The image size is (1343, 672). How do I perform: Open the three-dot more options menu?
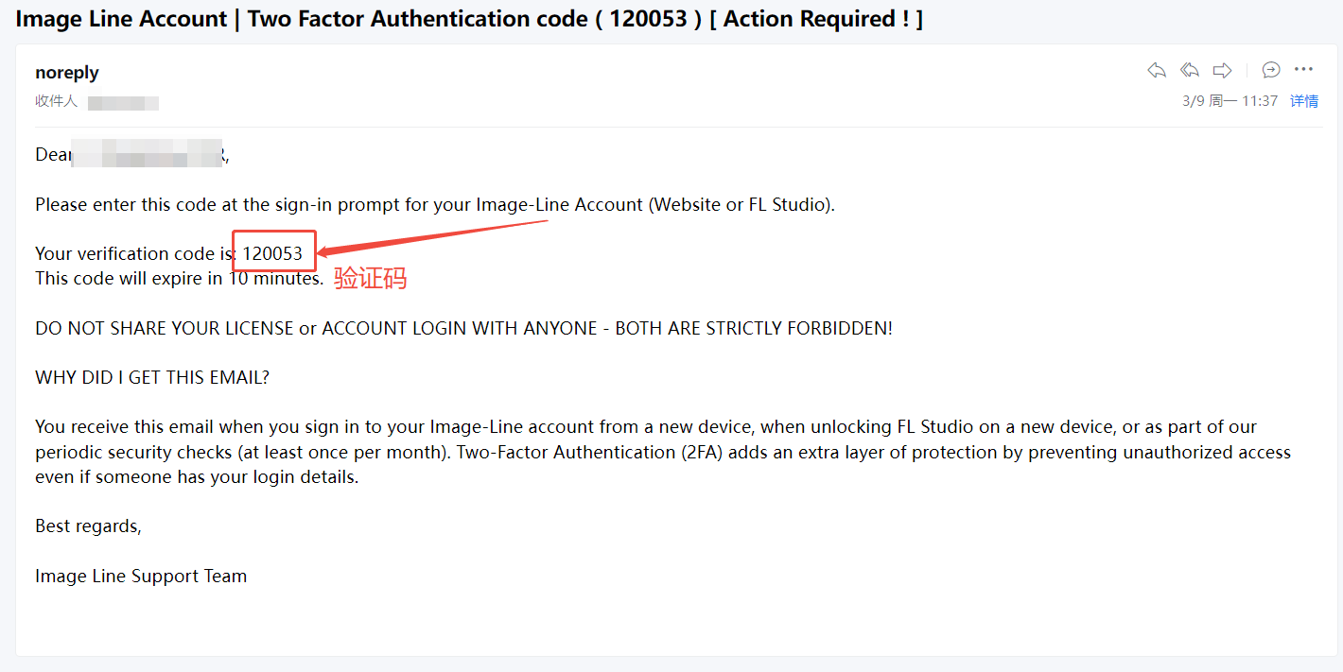1304,70
